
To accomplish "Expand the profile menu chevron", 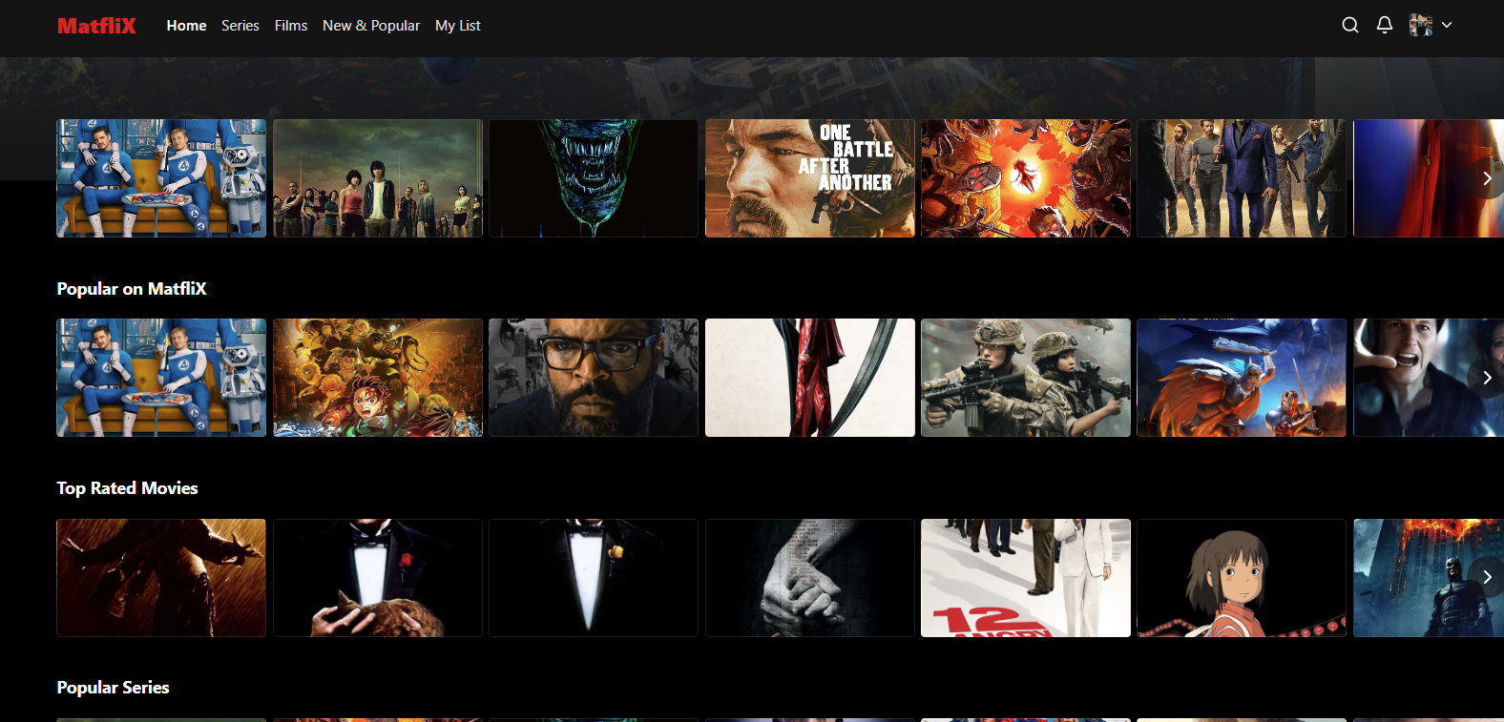I will (1447, 25).
